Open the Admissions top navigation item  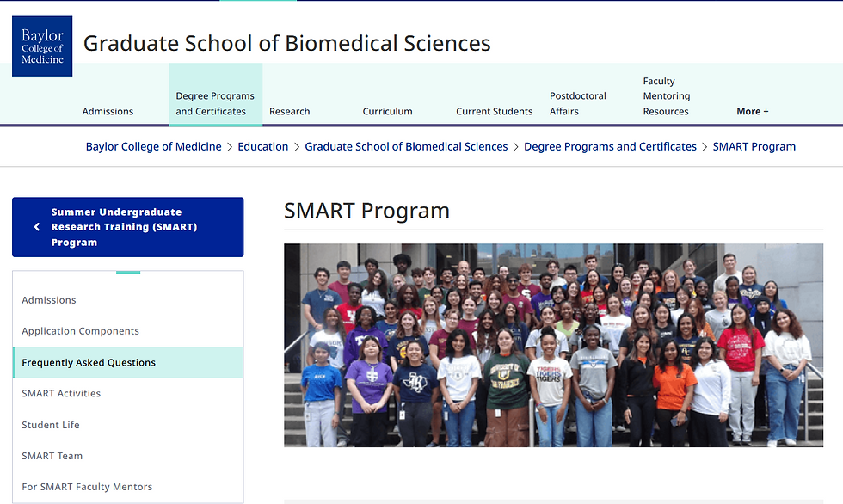pyautogui.click(x=108, y=111)
